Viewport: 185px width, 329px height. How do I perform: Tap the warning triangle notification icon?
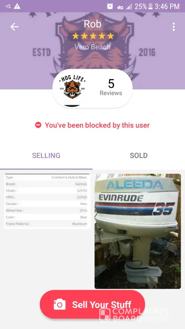pos(17,7)
